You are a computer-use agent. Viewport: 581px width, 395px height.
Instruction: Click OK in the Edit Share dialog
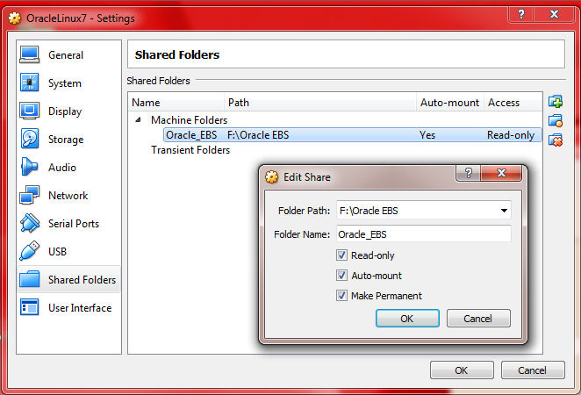407,319
